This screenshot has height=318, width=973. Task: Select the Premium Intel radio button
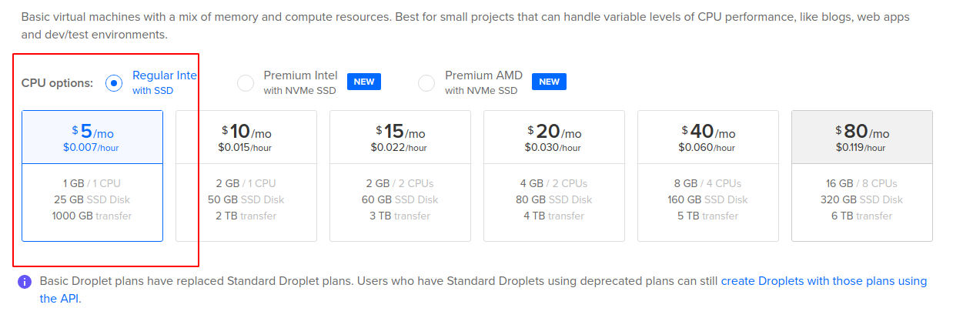click(x=246, y=83)
